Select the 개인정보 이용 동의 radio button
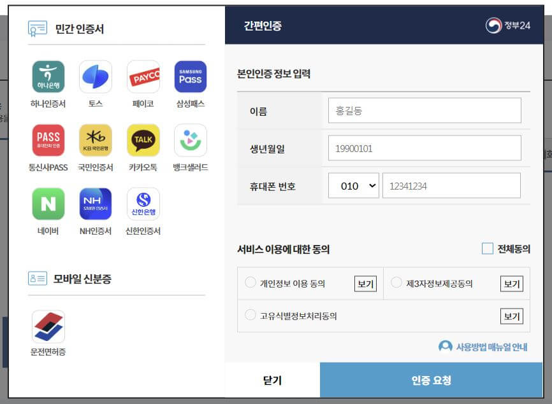Image resolution: width=552 pixels, height=404 pixels. pos(251,282)
